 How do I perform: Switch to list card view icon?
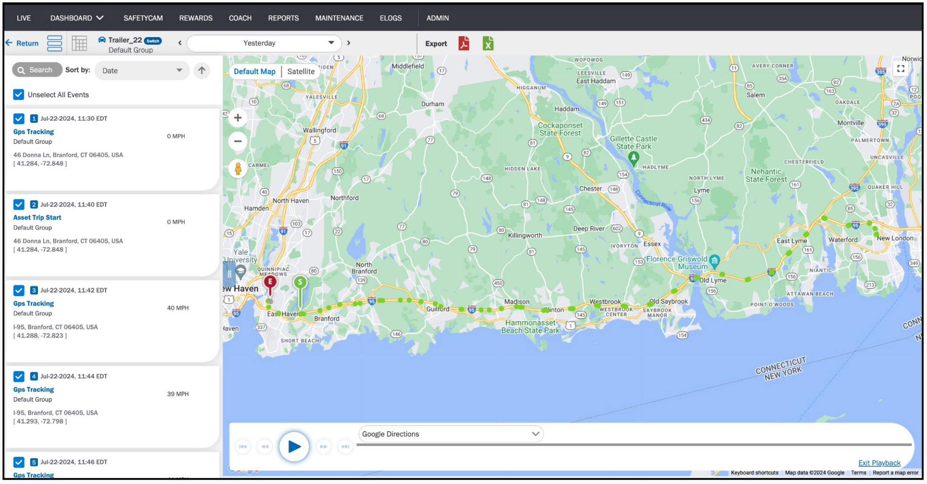point(55,43)
